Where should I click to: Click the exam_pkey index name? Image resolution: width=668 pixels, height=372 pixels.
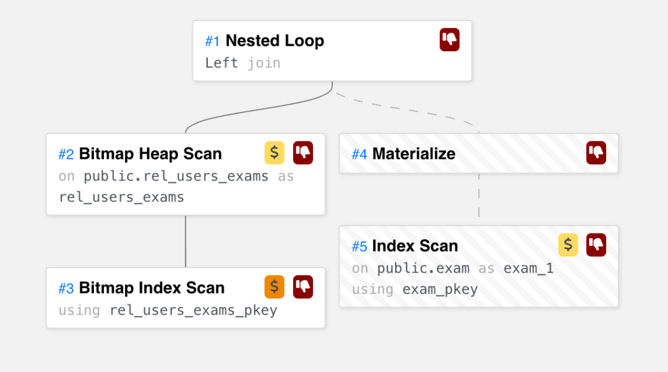pyautogui.click(x=440, y=289)
